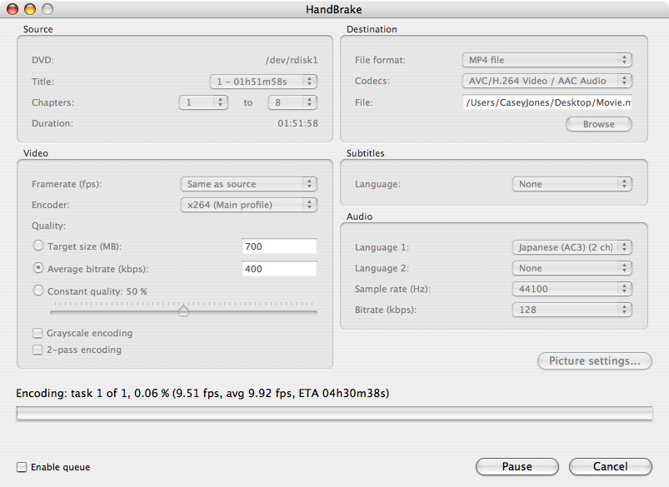Click the encoding progress bar
The width and height of the screenshot is (669, 487).
pos(335,413)
